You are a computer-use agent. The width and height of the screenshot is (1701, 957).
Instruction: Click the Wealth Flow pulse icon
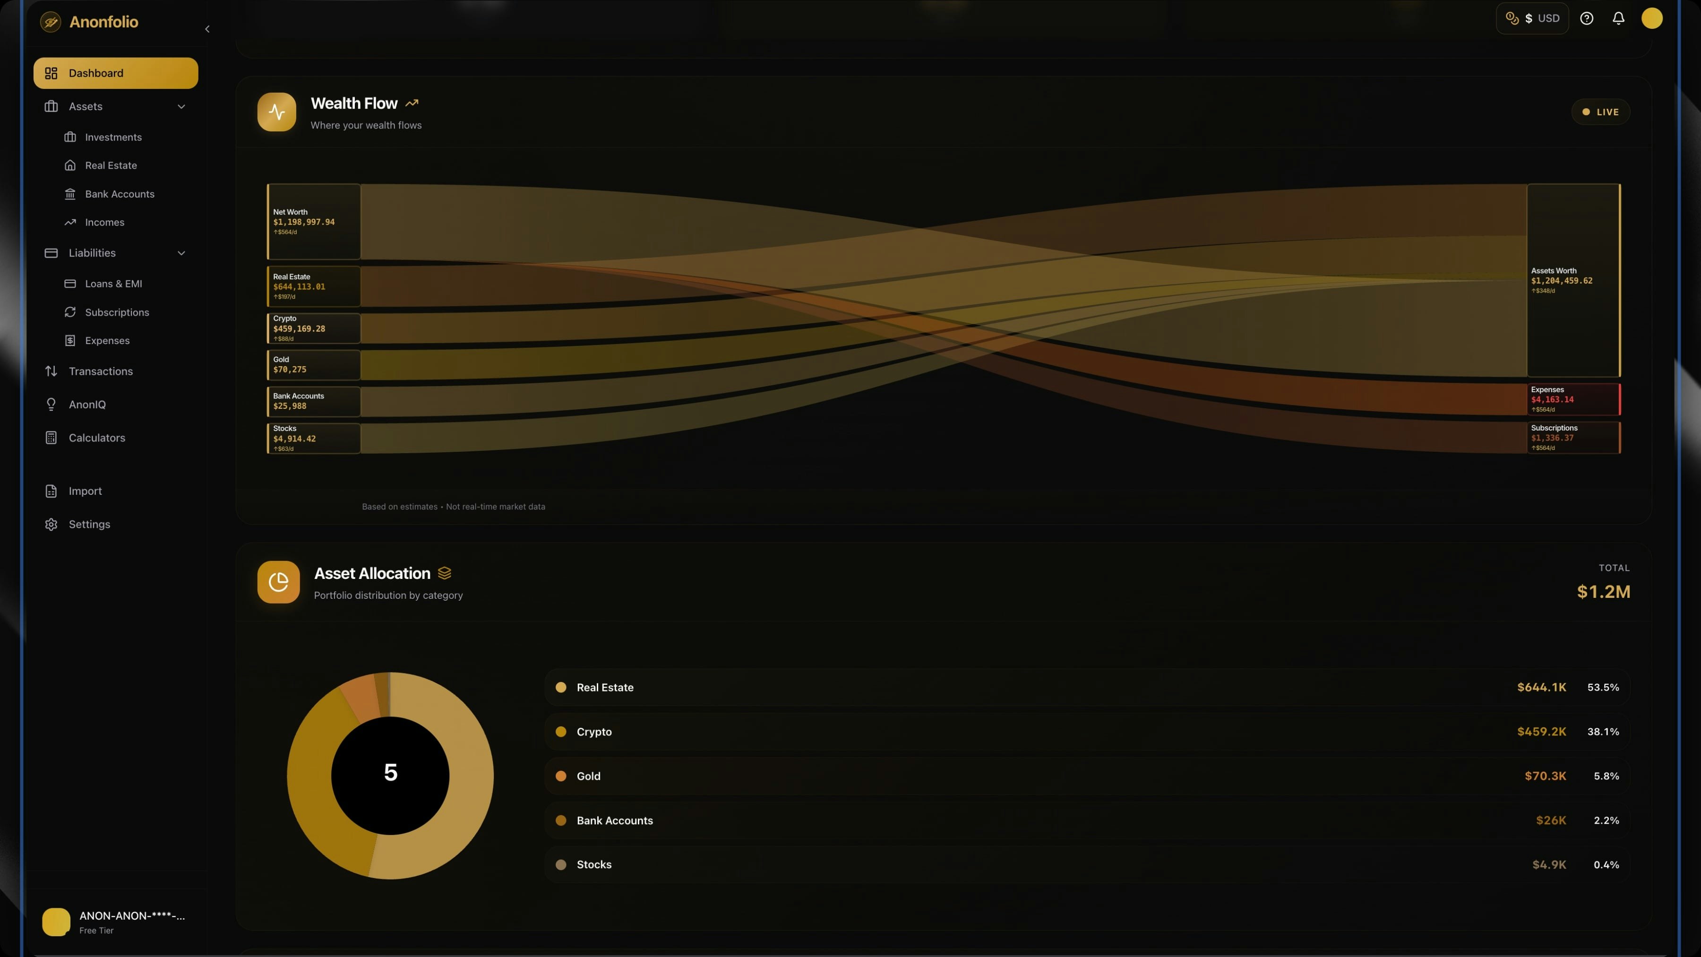tap(277, 112)
